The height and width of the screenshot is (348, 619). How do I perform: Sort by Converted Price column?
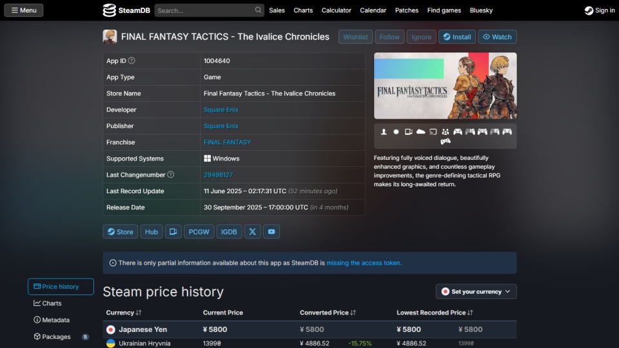328,313
